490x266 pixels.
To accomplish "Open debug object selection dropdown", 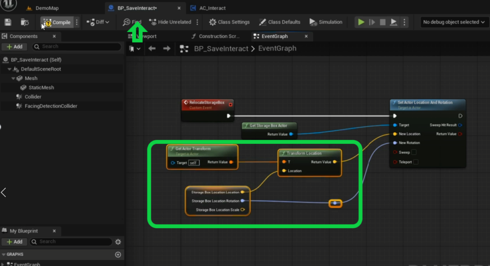I will coord(454,22).
